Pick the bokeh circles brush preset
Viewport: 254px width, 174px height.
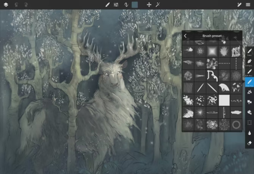[x=212, y=63]
